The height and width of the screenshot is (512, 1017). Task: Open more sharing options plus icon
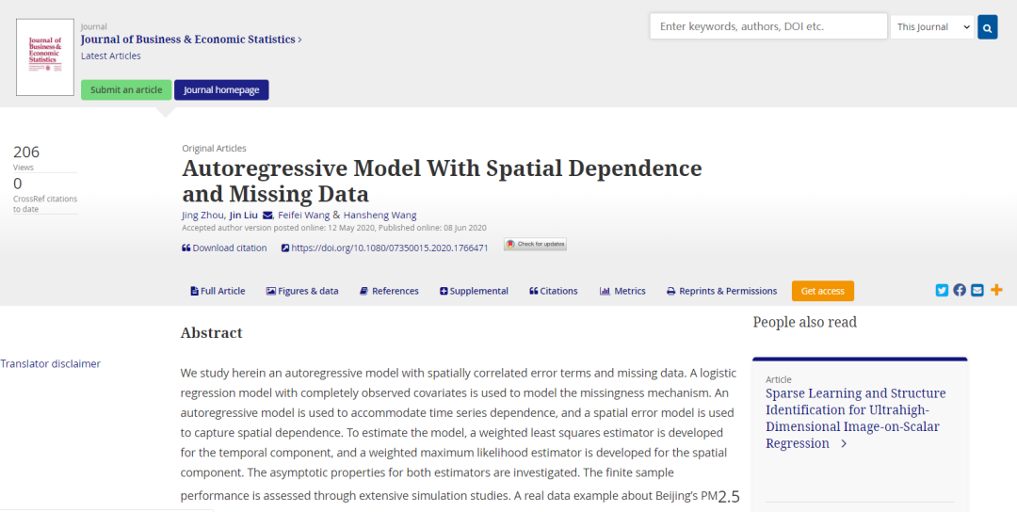(x=996, y=290)
